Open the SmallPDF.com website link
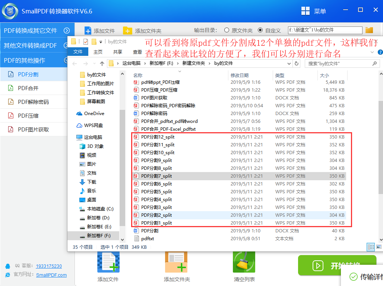Screen dimensions: 383x286 [x=51, y=275]
